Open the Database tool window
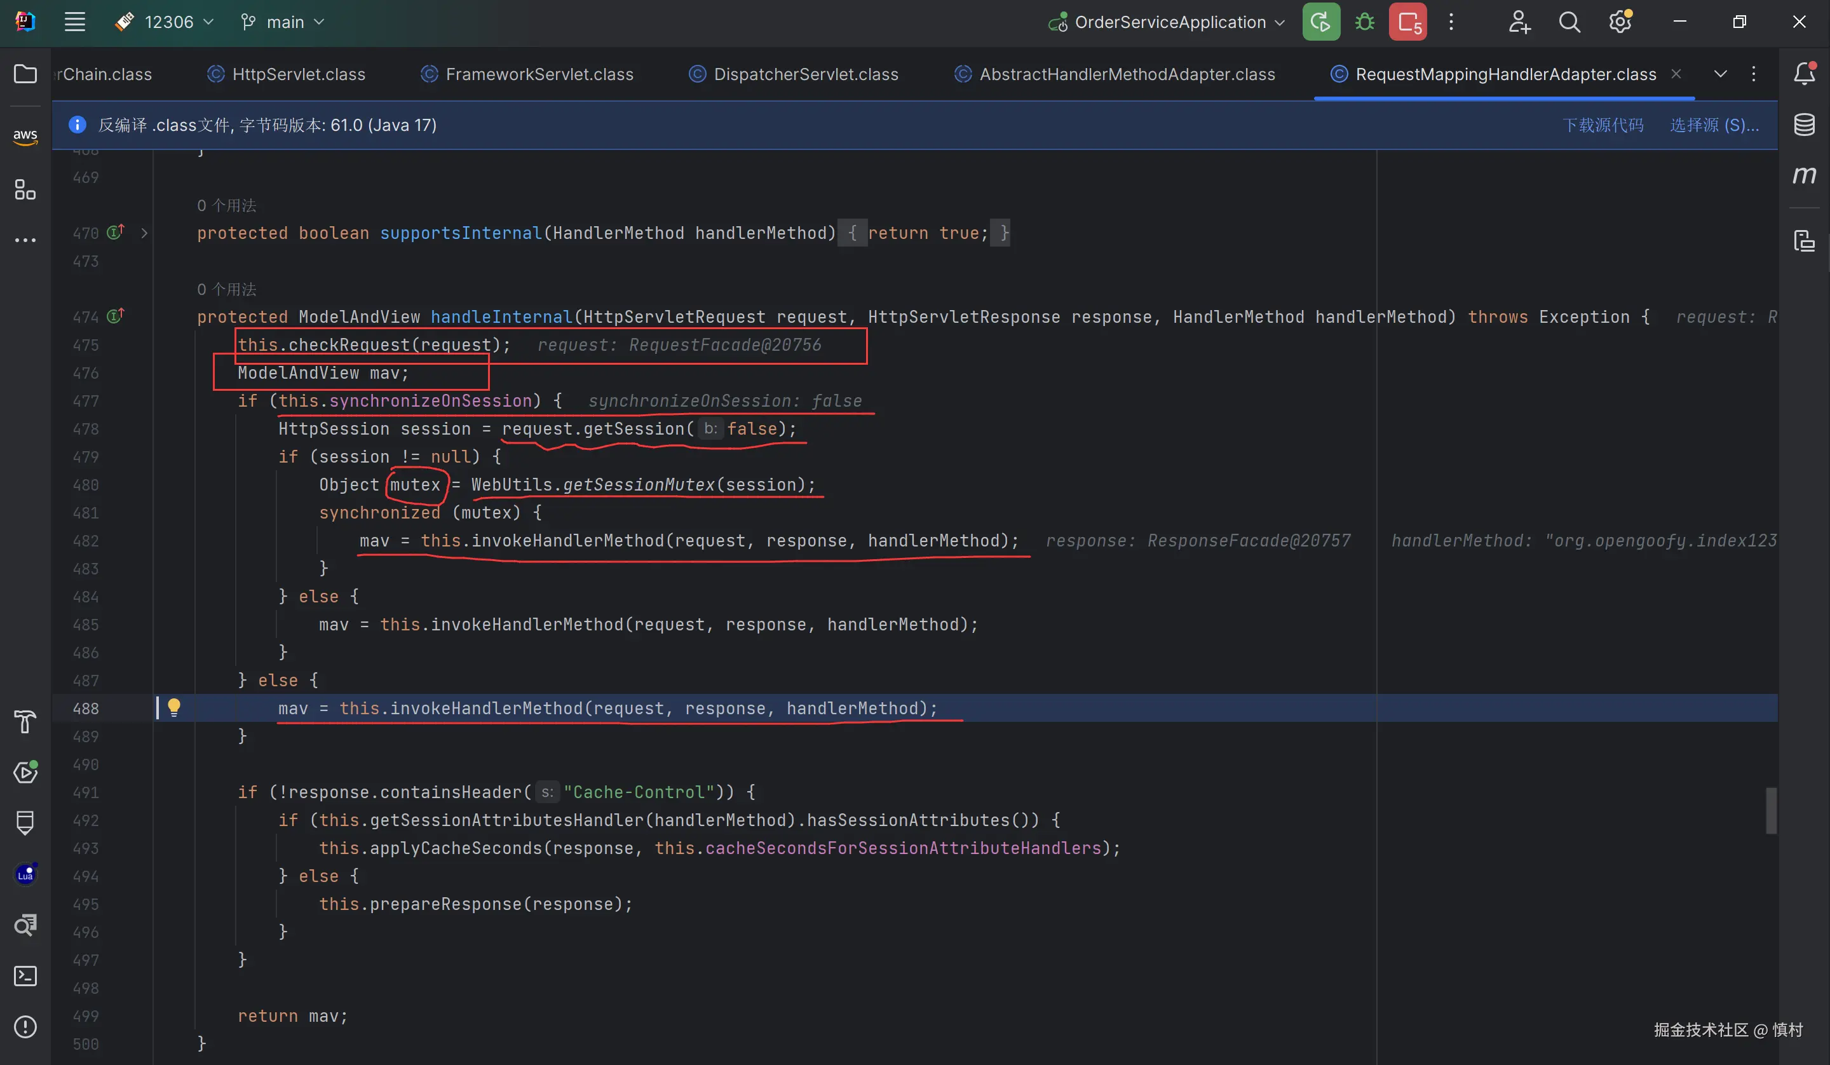The width and height of the screenshot is (1830, 1065). pyautogui.click(x=1804, y=125)
